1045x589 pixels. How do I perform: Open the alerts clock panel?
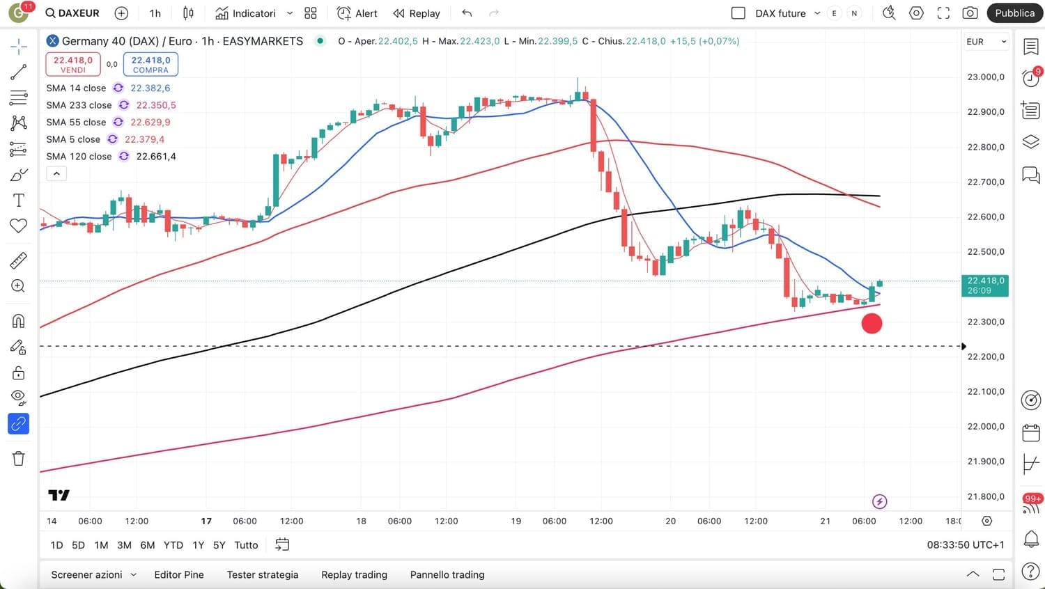[1031, 78]
